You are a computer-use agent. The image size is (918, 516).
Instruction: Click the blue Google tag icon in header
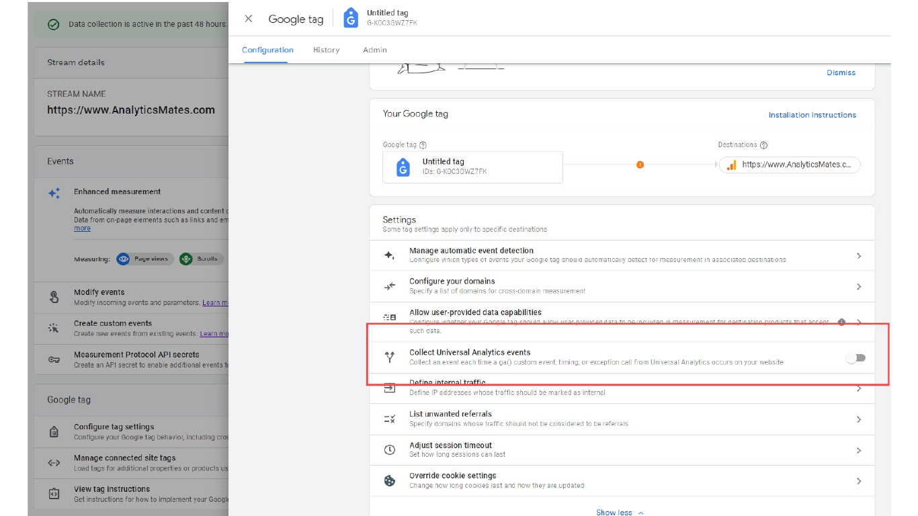(351, 18)
